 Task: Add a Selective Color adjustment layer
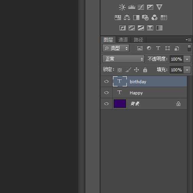[x=150, y=28]
